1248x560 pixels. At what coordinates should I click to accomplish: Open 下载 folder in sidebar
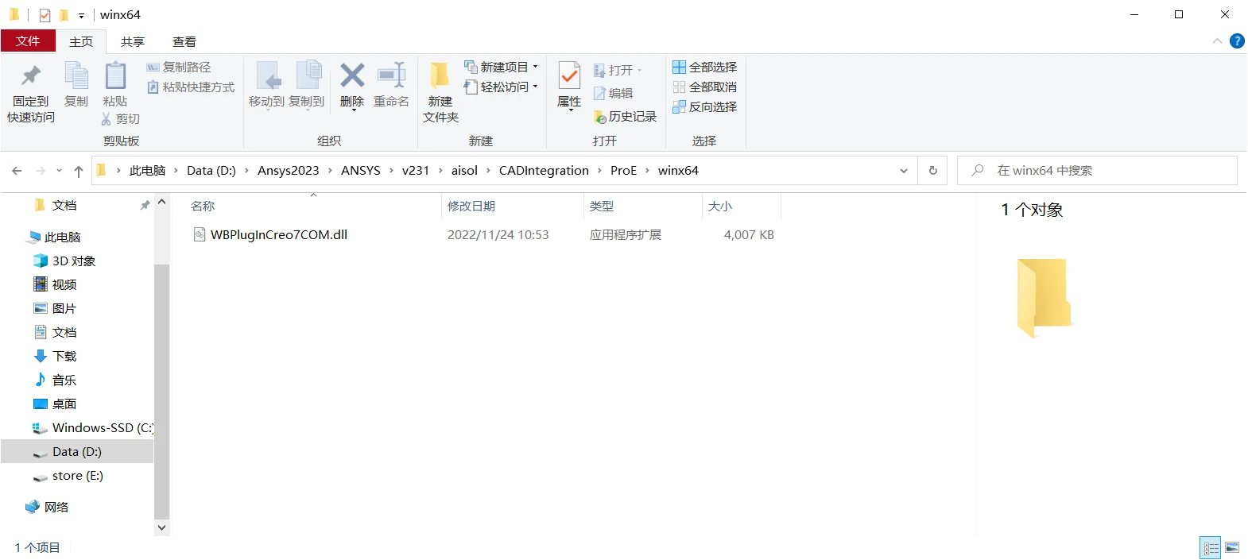pyautogui.click(x=64, y=357)
